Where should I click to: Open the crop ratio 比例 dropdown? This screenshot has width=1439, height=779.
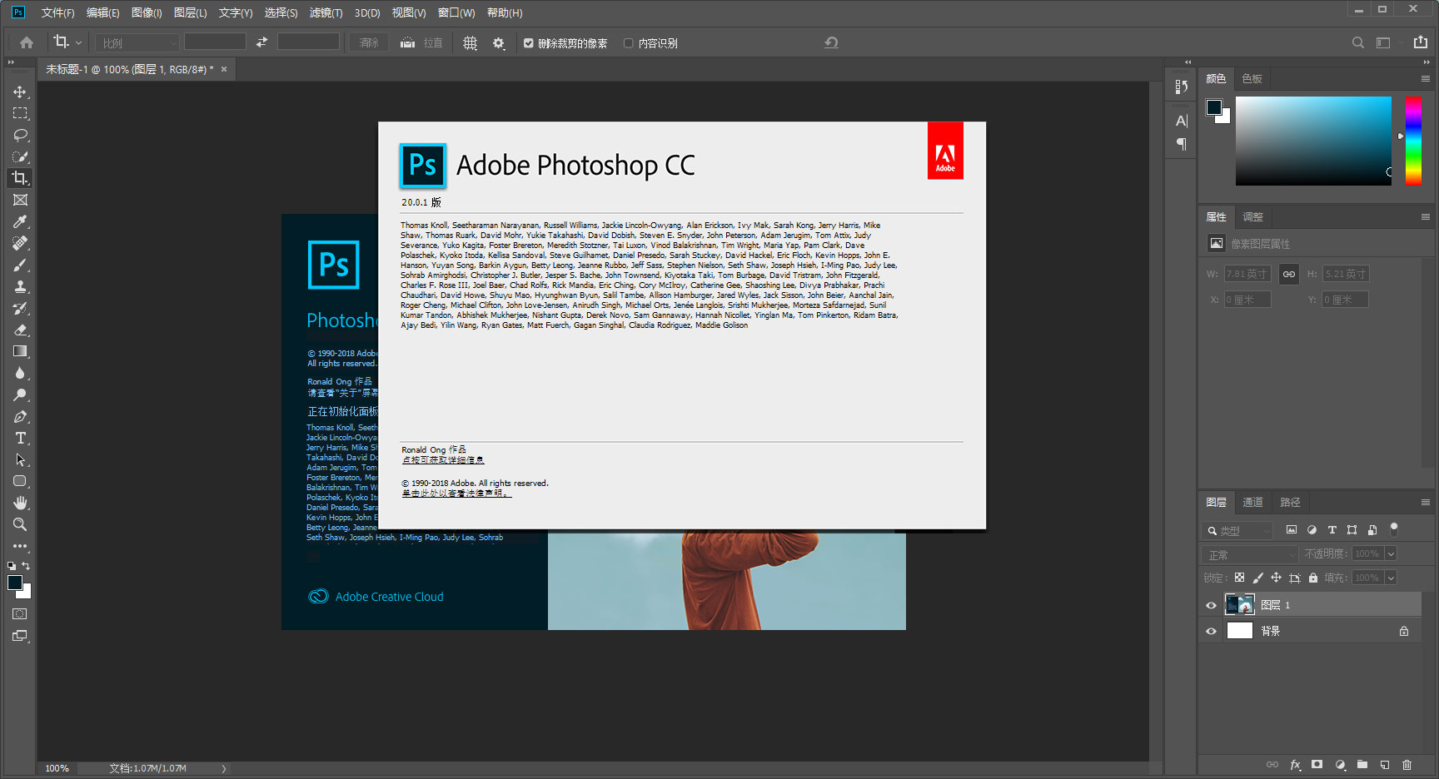tap(137, 42)
